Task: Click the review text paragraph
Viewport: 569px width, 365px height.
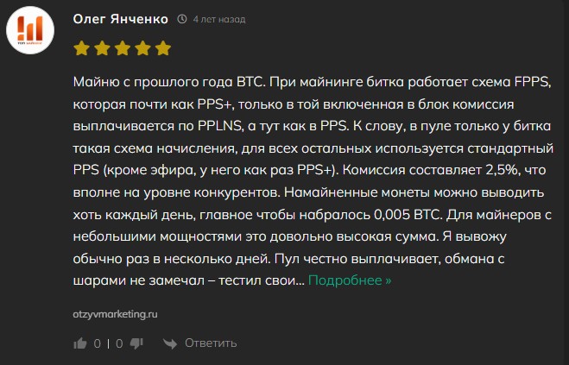Action: click(x=313, y=181)
